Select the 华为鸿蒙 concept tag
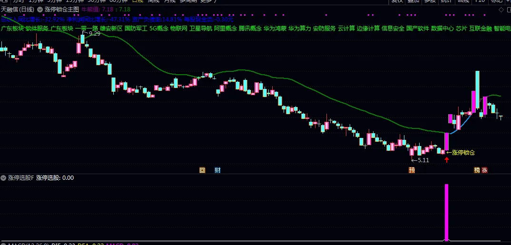Screen dimensions: 511x245 point(275,29)
